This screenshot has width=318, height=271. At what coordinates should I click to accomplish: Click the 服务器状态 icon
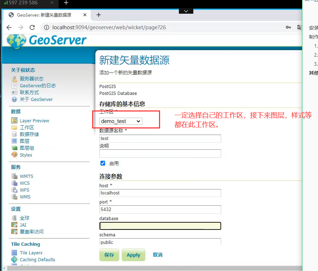[14, 79]
